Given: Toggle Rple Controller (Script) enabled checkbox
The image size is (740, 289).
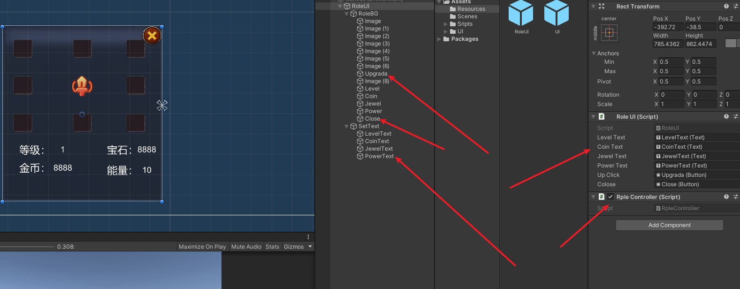Looking at the screenshot, I should [x=610, y=197].
